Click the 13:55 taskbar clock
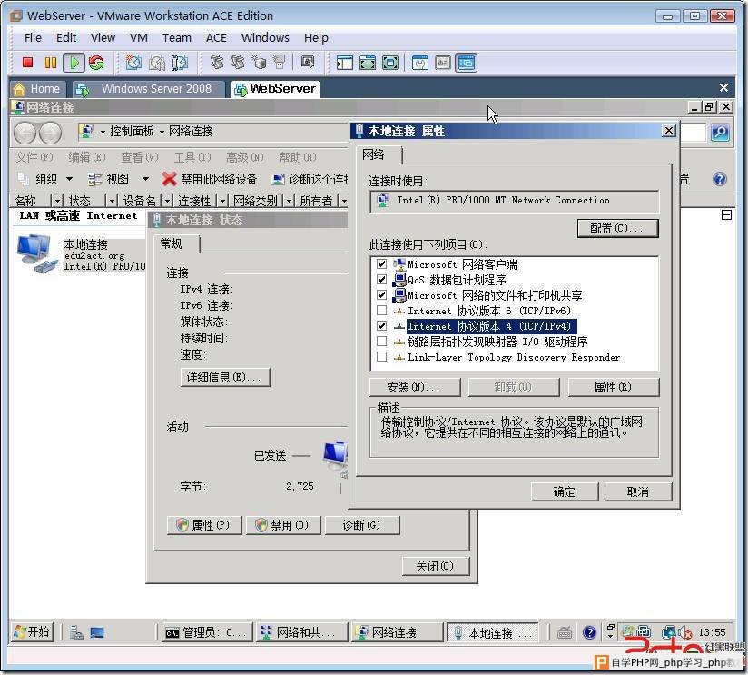 (x=712, y=632)
